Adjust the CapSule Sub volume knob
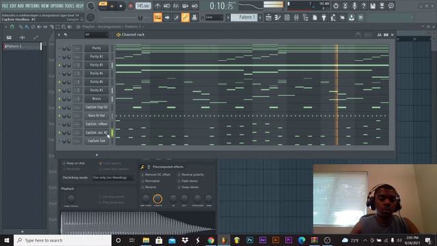 tap(69, 141)
